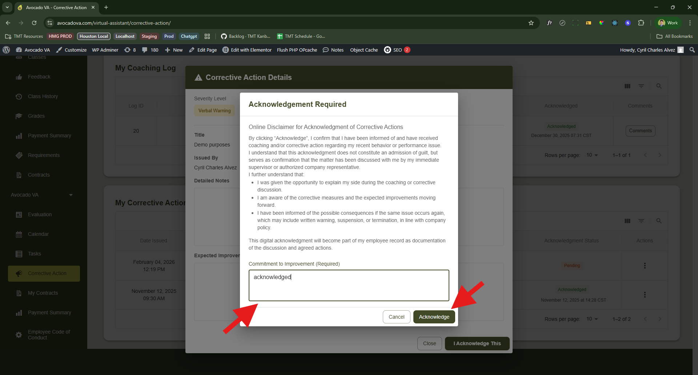Viewport: 698px width, 375px height.
Task: Bookmark this page with the star icon
Action: click(x=531, y=23)
